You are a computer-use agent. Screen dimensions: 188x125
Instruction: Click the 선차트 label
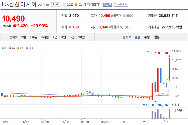point(14,37)
